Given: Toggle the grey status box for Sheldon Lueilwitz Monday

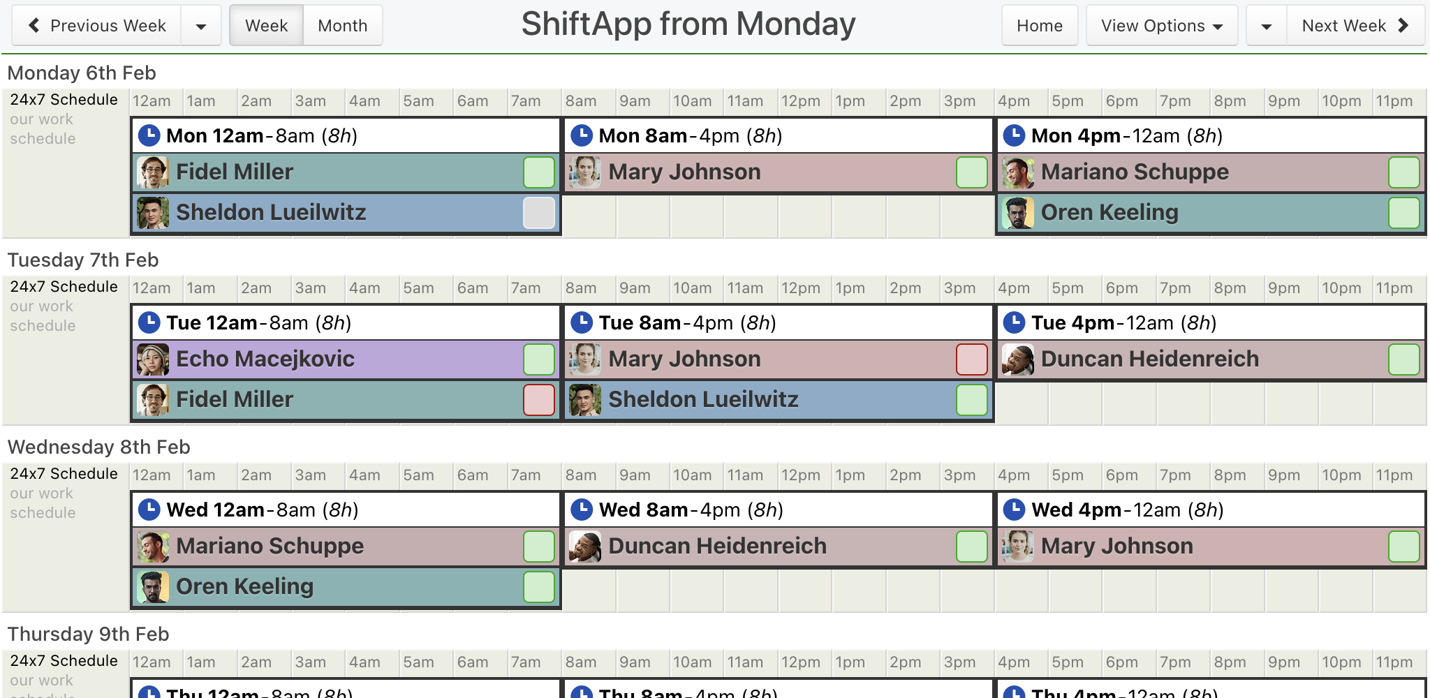Looking at the screenshot, I should point(539,213).
